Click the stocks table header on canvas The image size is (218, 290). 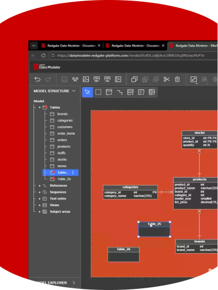click(200, 133)
